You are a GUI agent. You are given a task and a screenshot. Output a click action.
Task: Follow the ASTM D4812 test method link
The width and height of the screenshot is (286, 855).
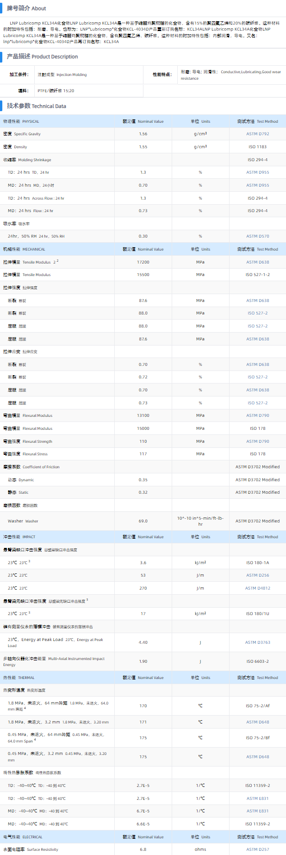[x=257, y=588]
